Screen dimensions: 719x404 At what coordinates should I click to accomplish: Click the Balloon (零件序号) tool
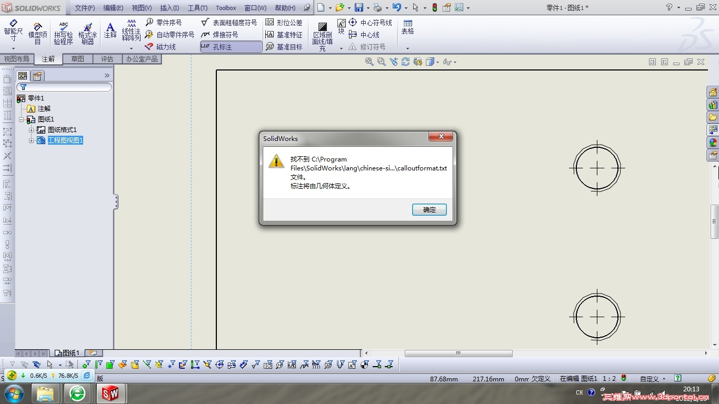point(164,22)
